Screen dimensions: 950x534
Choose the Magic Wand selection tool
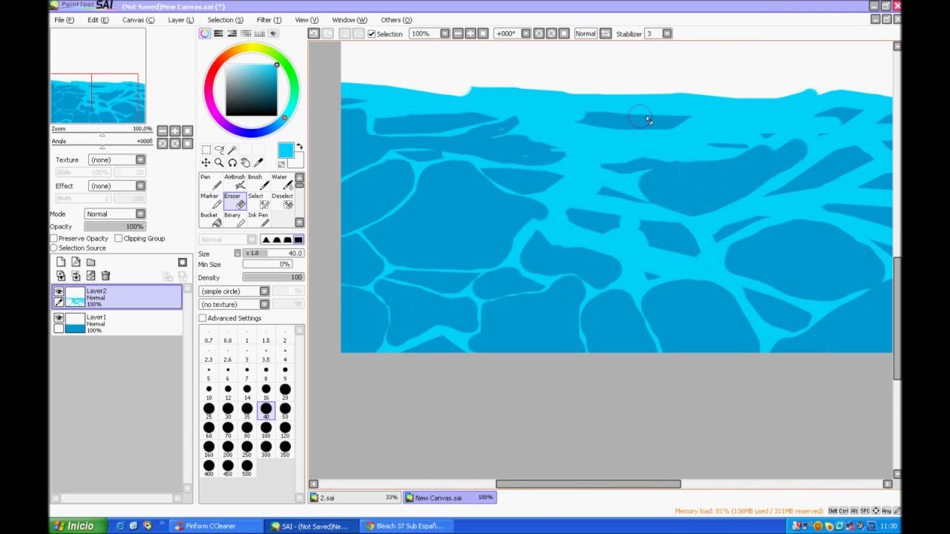click(x=232, y=151)
